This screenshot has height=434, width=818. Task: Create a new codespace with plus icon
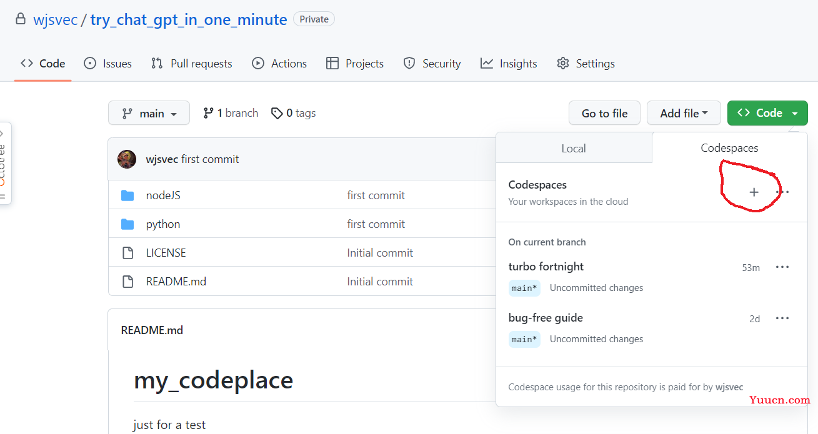754,192
